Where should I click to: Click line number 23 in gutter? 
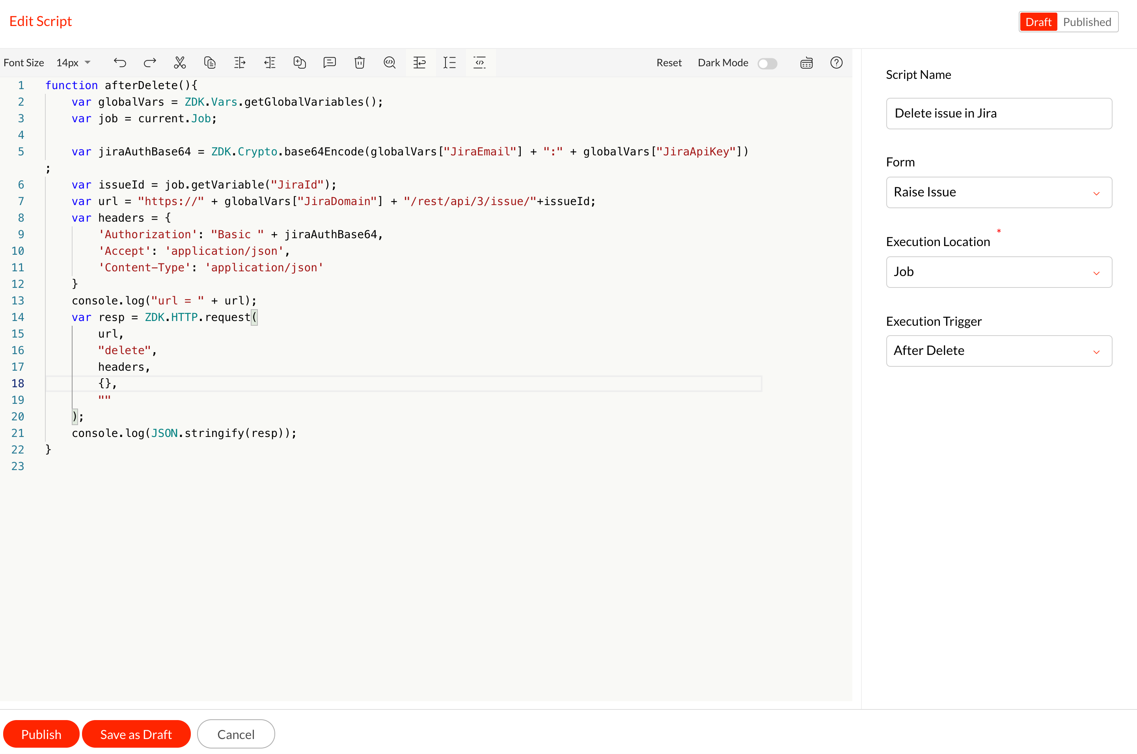coord(18,466)
